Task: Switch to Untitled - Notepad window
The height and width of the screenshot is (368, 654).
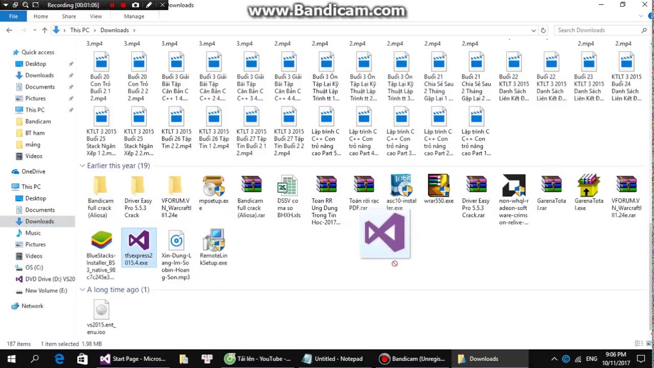Action: point(338,359)
